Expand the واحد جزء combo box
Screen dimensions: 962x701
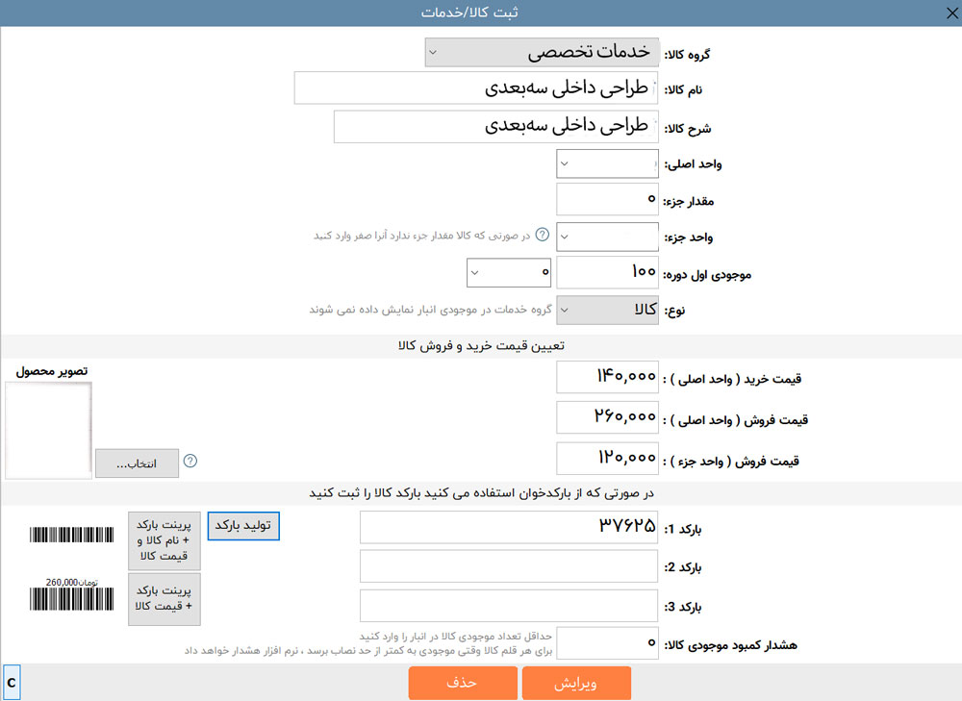[607, 237]
